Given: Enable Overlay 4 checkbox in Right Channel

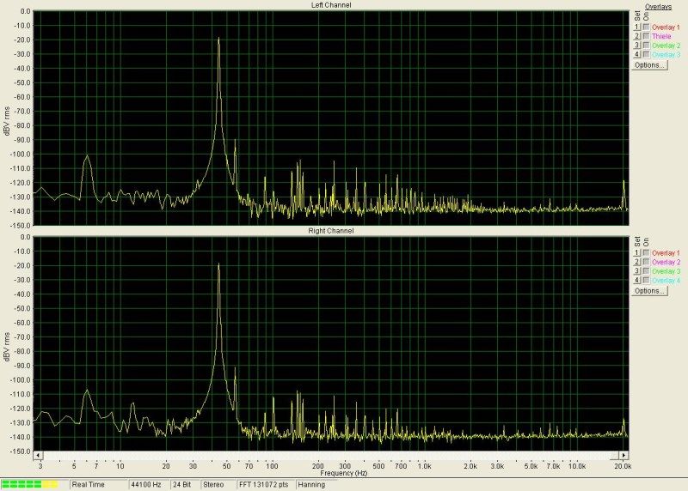Looking at the screenshot, I should click(646, 281).
